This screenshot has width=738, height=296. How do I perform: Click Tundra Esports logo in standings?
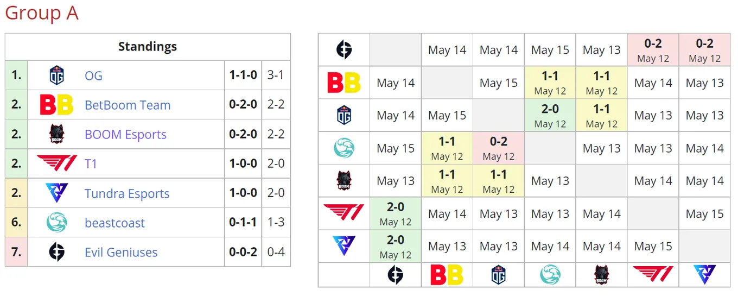[56, 193]
